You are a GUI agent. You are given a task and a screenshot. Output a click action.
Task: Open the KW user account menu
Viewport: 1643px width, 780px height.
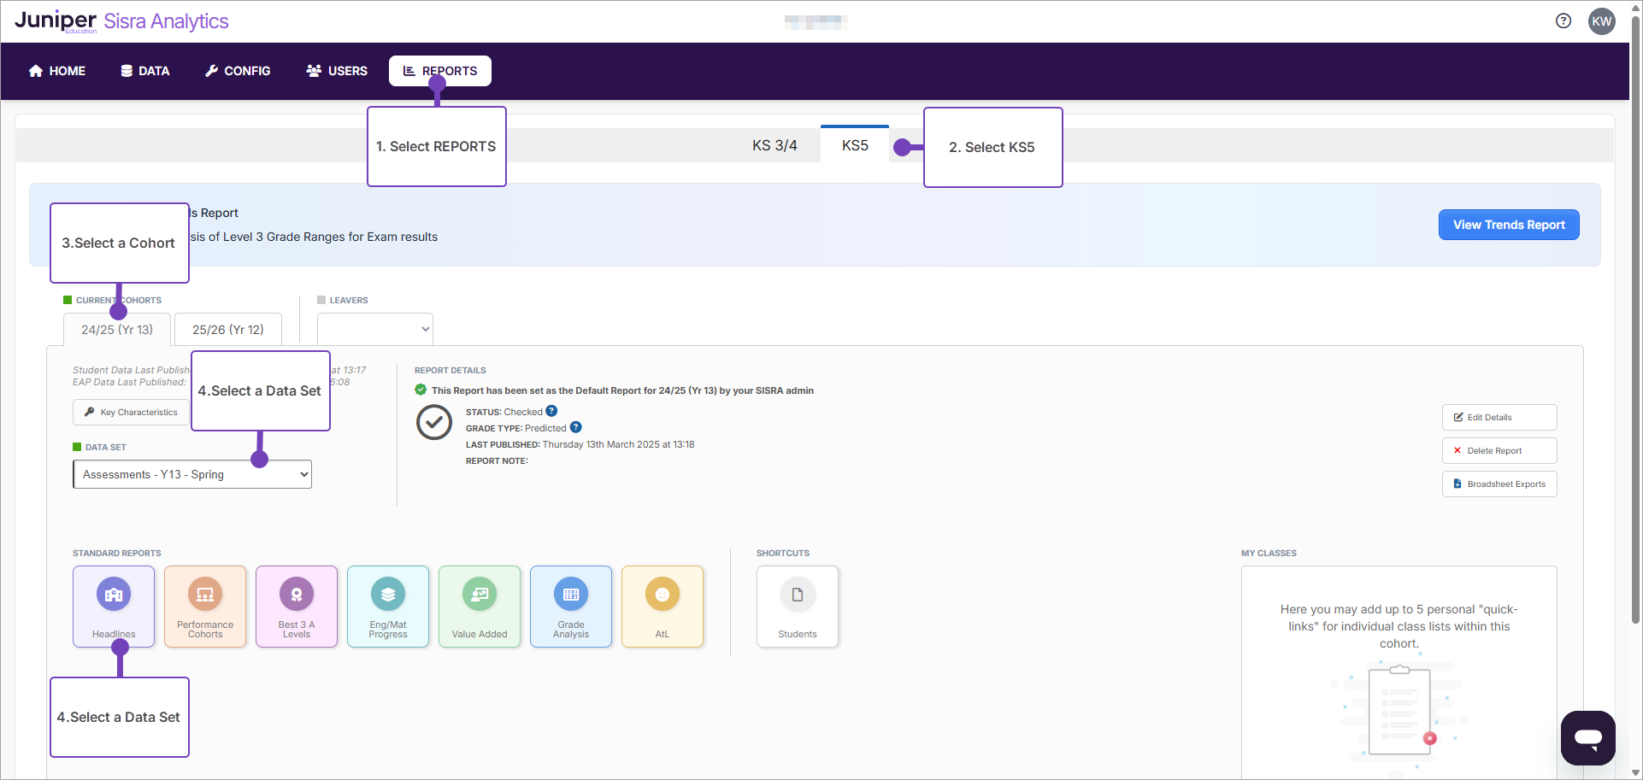click(1601, 21)
